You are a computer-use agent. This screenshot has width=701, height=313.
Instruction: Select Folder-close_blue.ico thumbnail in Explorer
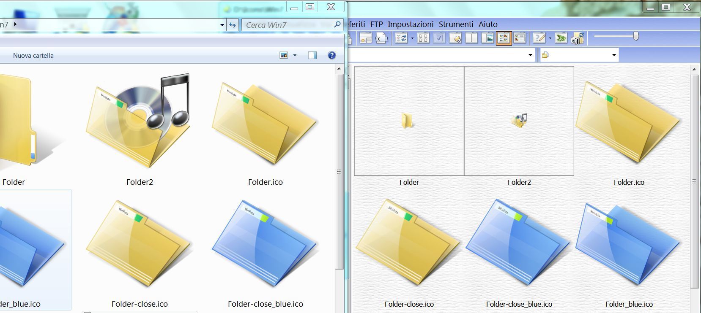pyautogui.click(x=265, y=245)
